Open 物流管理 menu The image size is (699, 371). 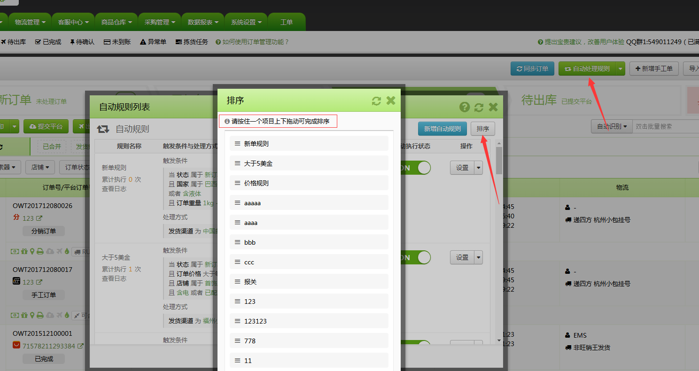(31, 22)
